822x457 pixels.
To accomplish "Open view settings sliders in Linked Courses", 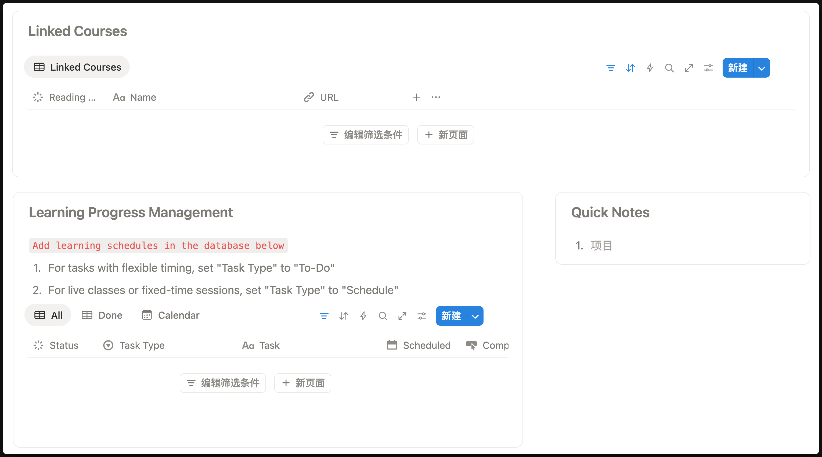I will pos(708,68).
